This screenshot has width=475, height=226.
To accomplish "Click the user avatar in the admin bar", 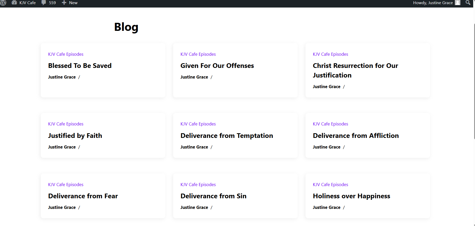I will point(458,3).
